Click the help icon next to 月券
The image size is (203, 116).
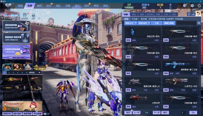tap(148, 5)
